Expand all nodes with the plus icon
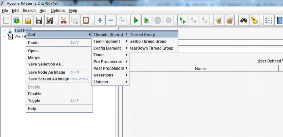The width and height of the screenshot is (283, 137). click(100, 20)
